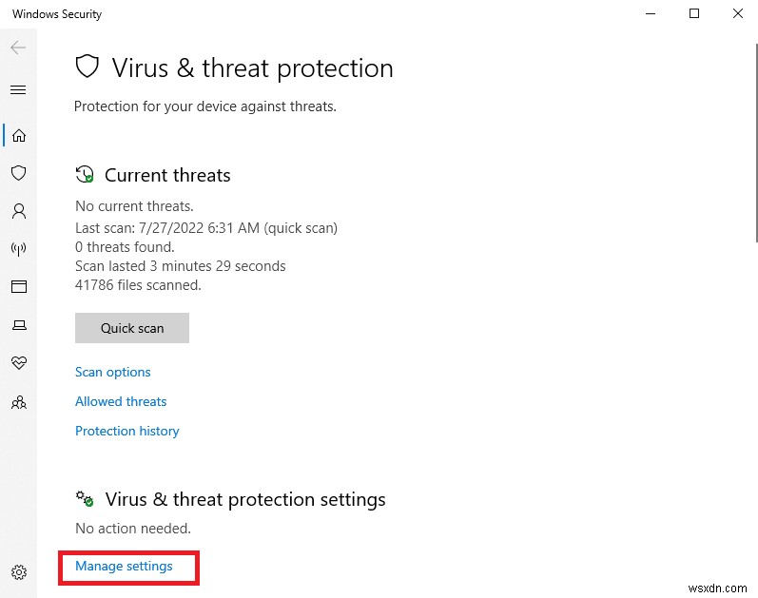Go to the Home sidebar icon
Image resolution: width=758 pixels, height=598 pixels.
pos(18,135)
